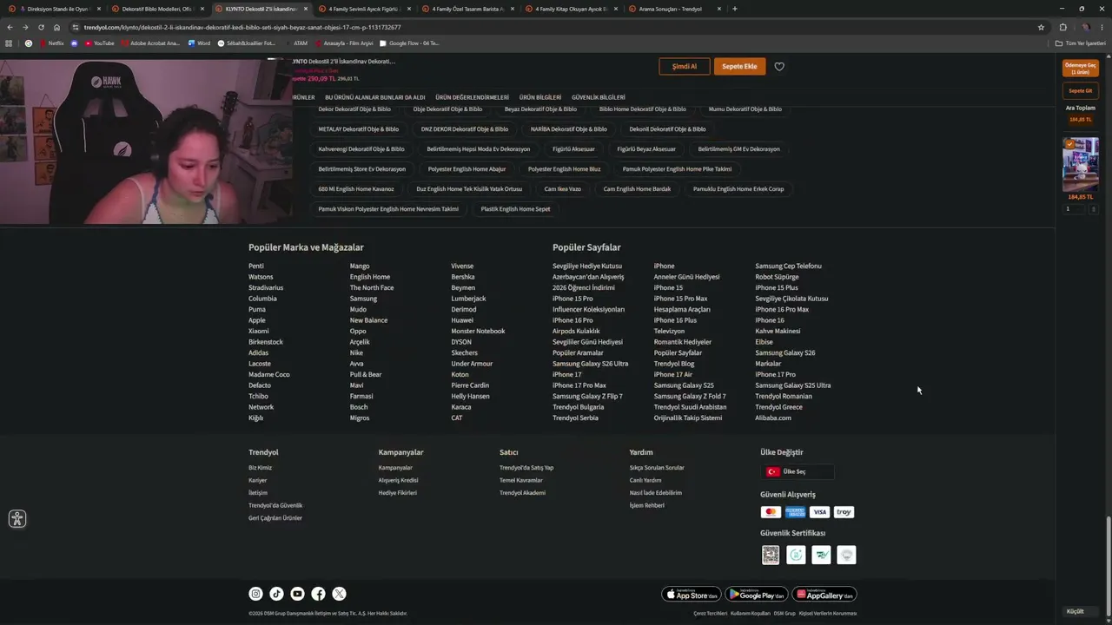Open Trendyol TikTok page icon
The image size is (1112, 625).
click(276, 594)
